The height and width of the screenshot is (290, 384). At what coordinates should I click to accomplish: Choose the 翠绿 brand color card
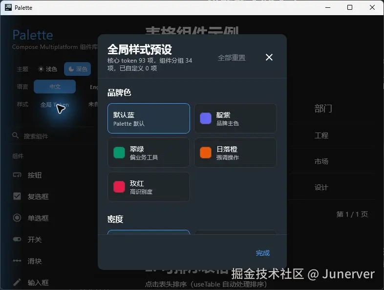tap(149, 153)
